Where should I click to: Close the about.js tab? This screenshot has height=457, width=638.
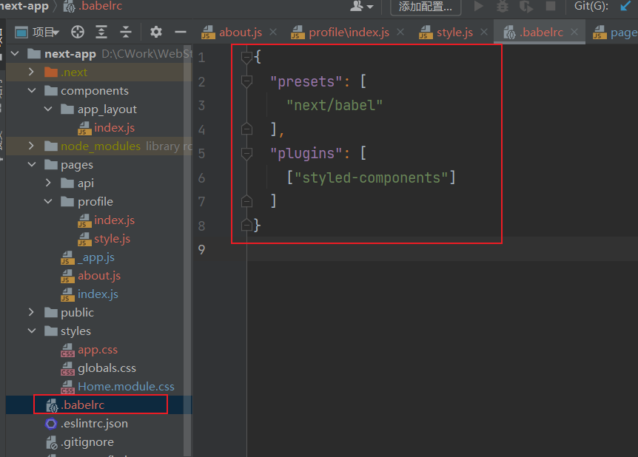[273, 32]
